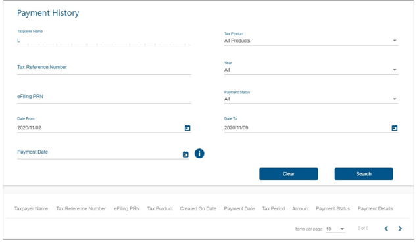Click the Amount column header
The width and height of the screenshot is (419, 243).
coord(301,209)
